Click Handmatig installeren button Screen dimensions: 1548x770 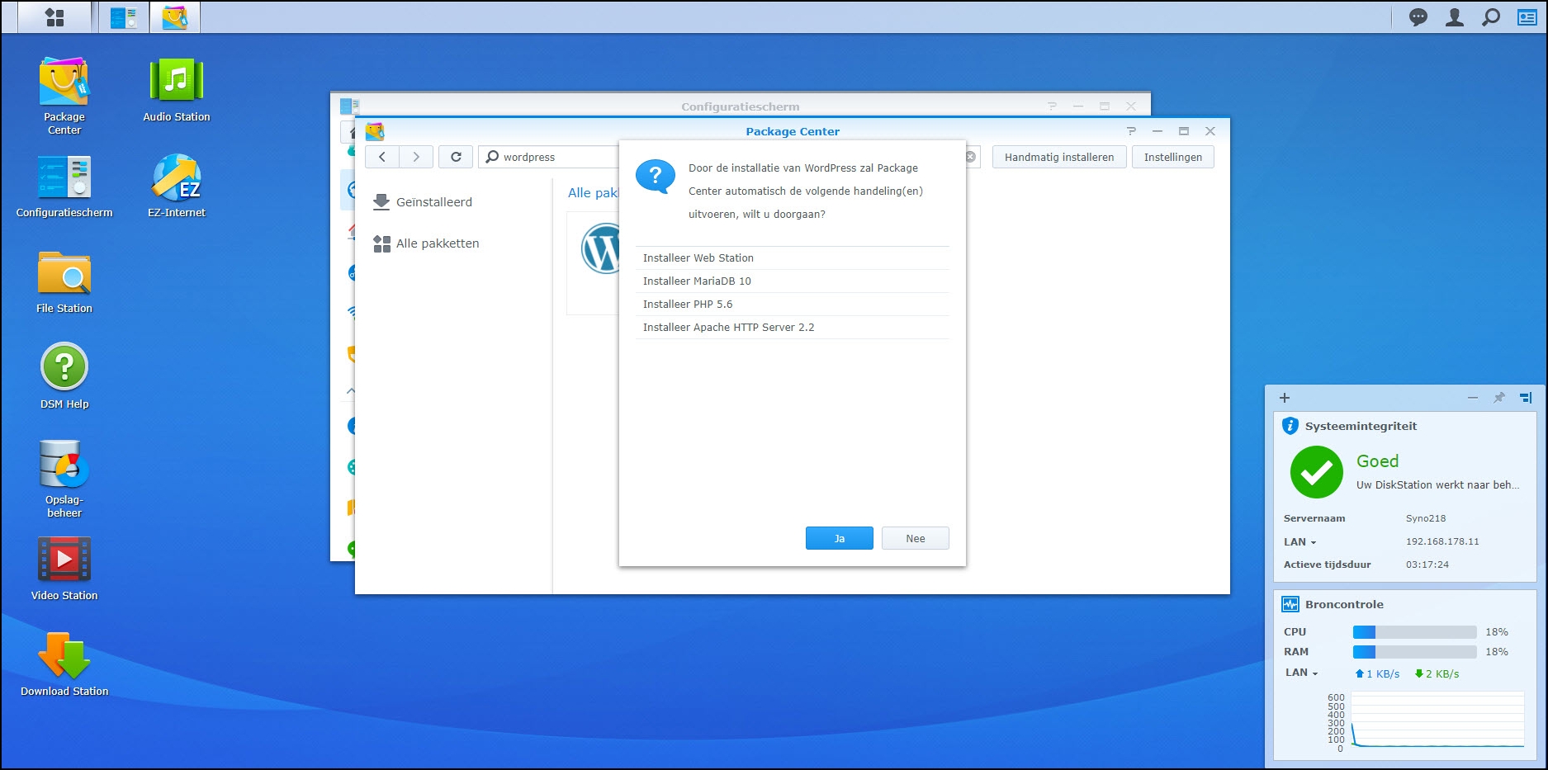[x=1059, y=157]
